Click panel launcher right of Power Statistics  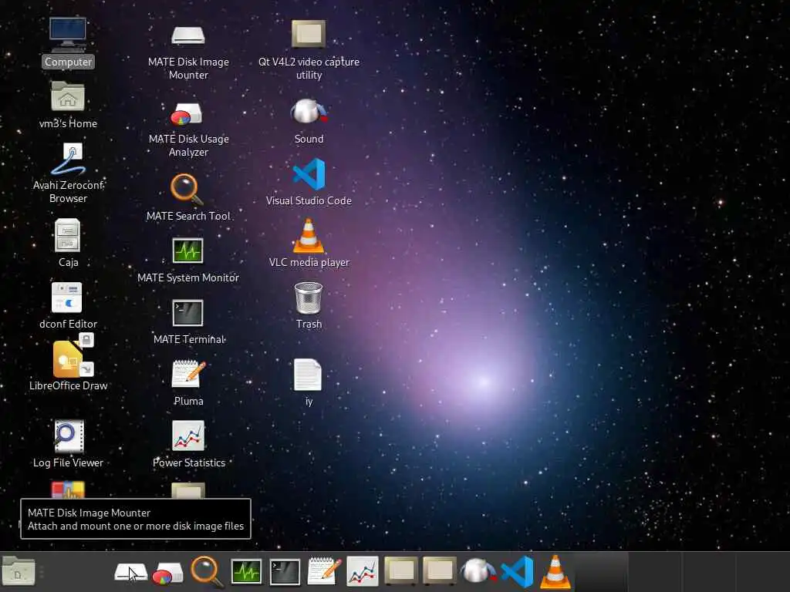401,571
